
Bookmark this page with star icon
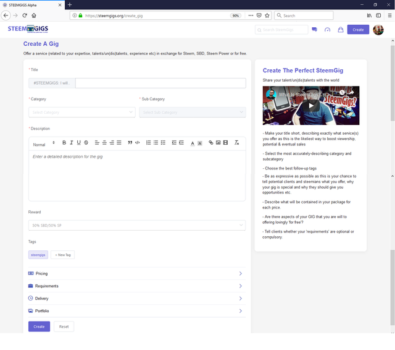tap(267, 15)
